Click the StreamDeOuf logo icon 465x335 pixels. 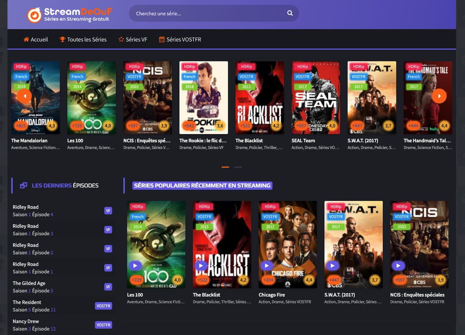point(34,15)
